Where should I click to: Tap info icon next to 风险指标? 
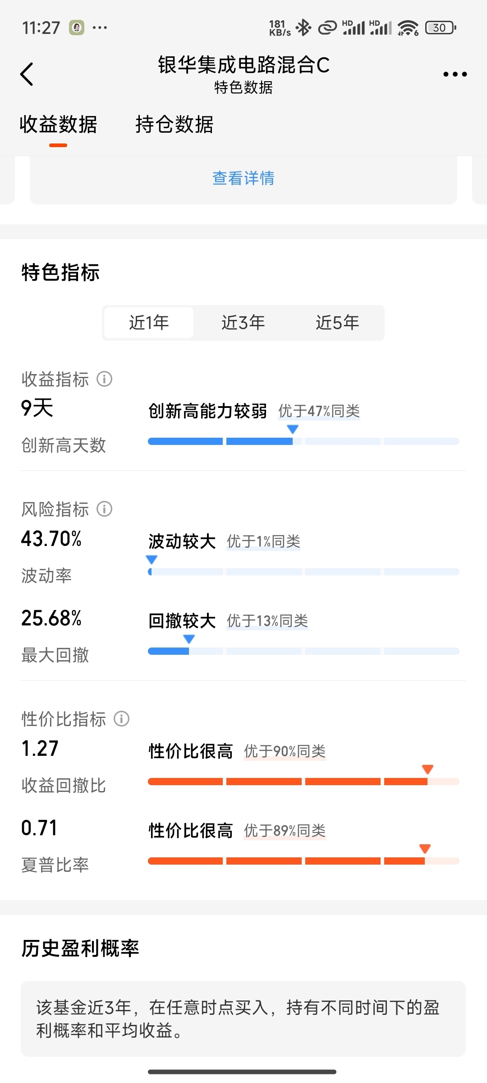tap(104, 509)
